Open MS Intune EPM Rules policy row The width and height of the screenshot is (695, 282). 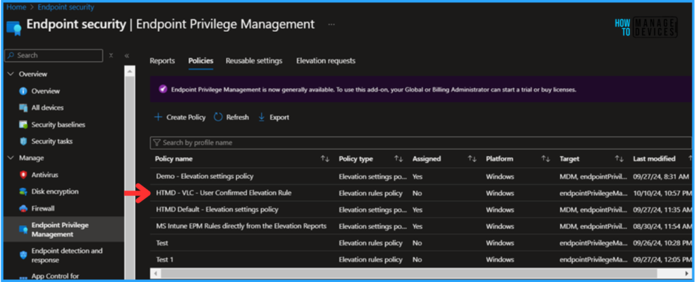click(241, 226)
